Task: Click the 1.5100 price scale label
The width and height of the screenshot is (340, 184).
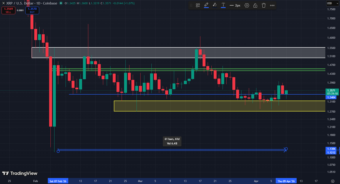Action: (331, 56)
